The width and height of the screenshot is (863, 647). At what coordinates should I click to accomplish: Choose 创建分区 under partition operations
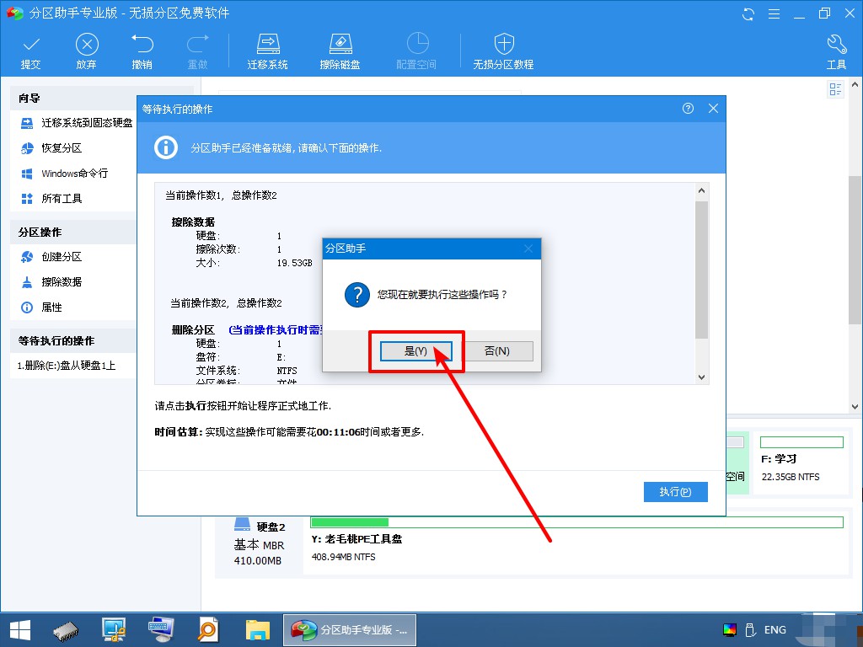51,257
